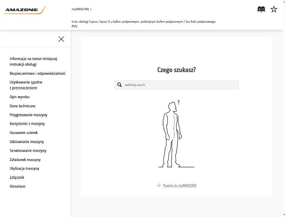Click the Czego szukasz? heading
Screen dimensions: 286x217
pos(176,70)
